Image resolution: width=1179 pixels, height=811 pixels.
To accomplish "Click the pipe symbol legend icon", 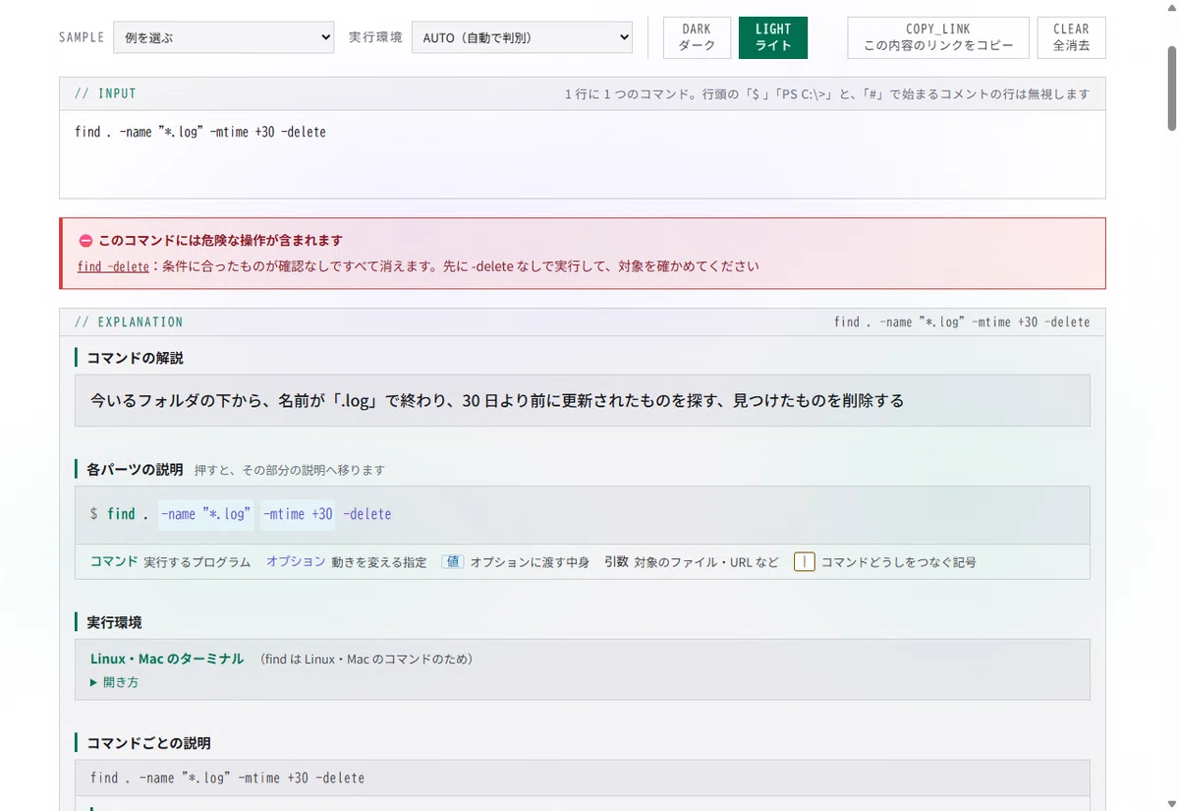I will point(804,562).
